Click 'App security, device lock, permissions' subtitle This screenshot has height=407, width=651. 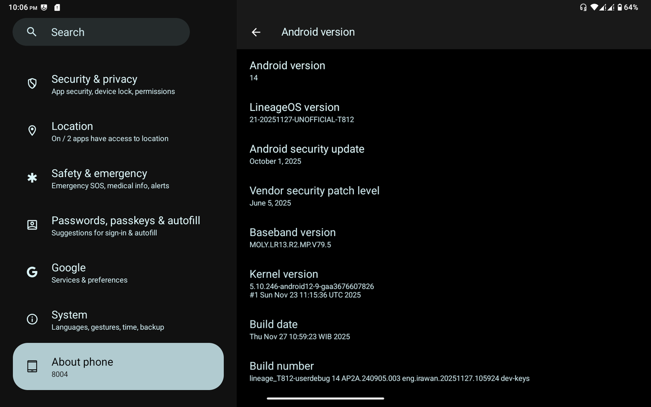(113, 92)
